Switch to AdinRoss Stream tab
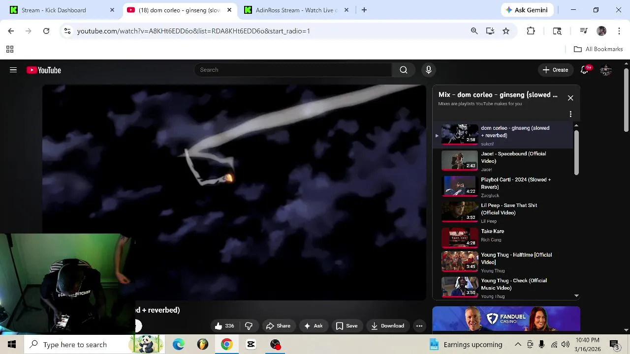 click(297, 10)
